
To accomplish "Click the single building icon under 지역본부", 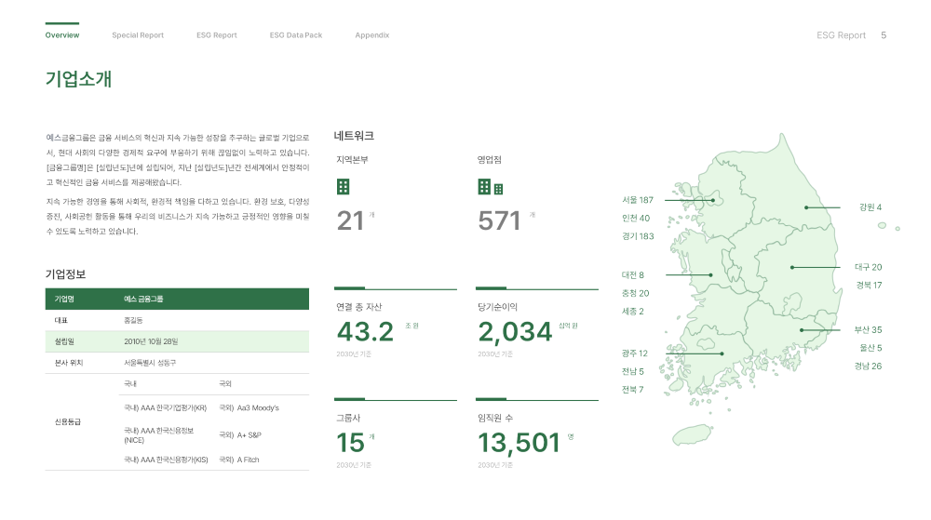I will [344, 187].
